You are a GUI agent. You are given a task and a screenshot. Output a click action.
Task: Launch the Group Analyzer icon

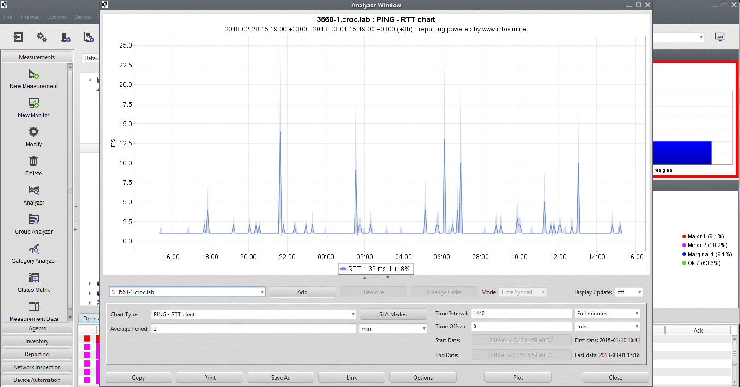[x=34, y=219]
